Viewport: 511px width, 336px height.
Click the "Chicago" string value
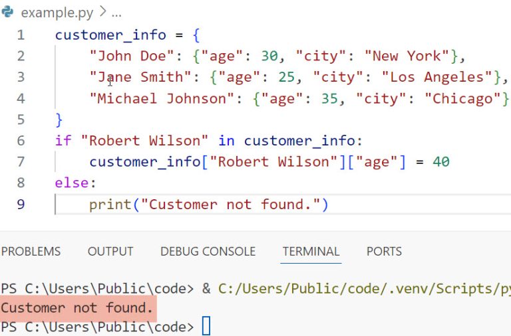coord(463,98)
